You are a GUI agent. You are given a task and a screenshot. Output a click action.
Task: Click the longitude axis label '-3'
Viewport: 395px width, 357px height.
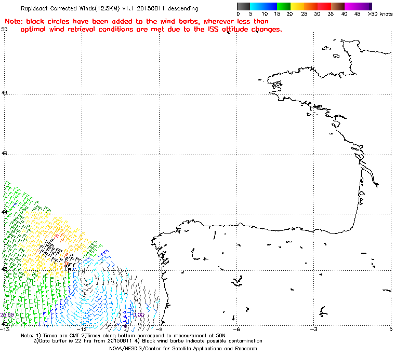click(x=313, y=329)
